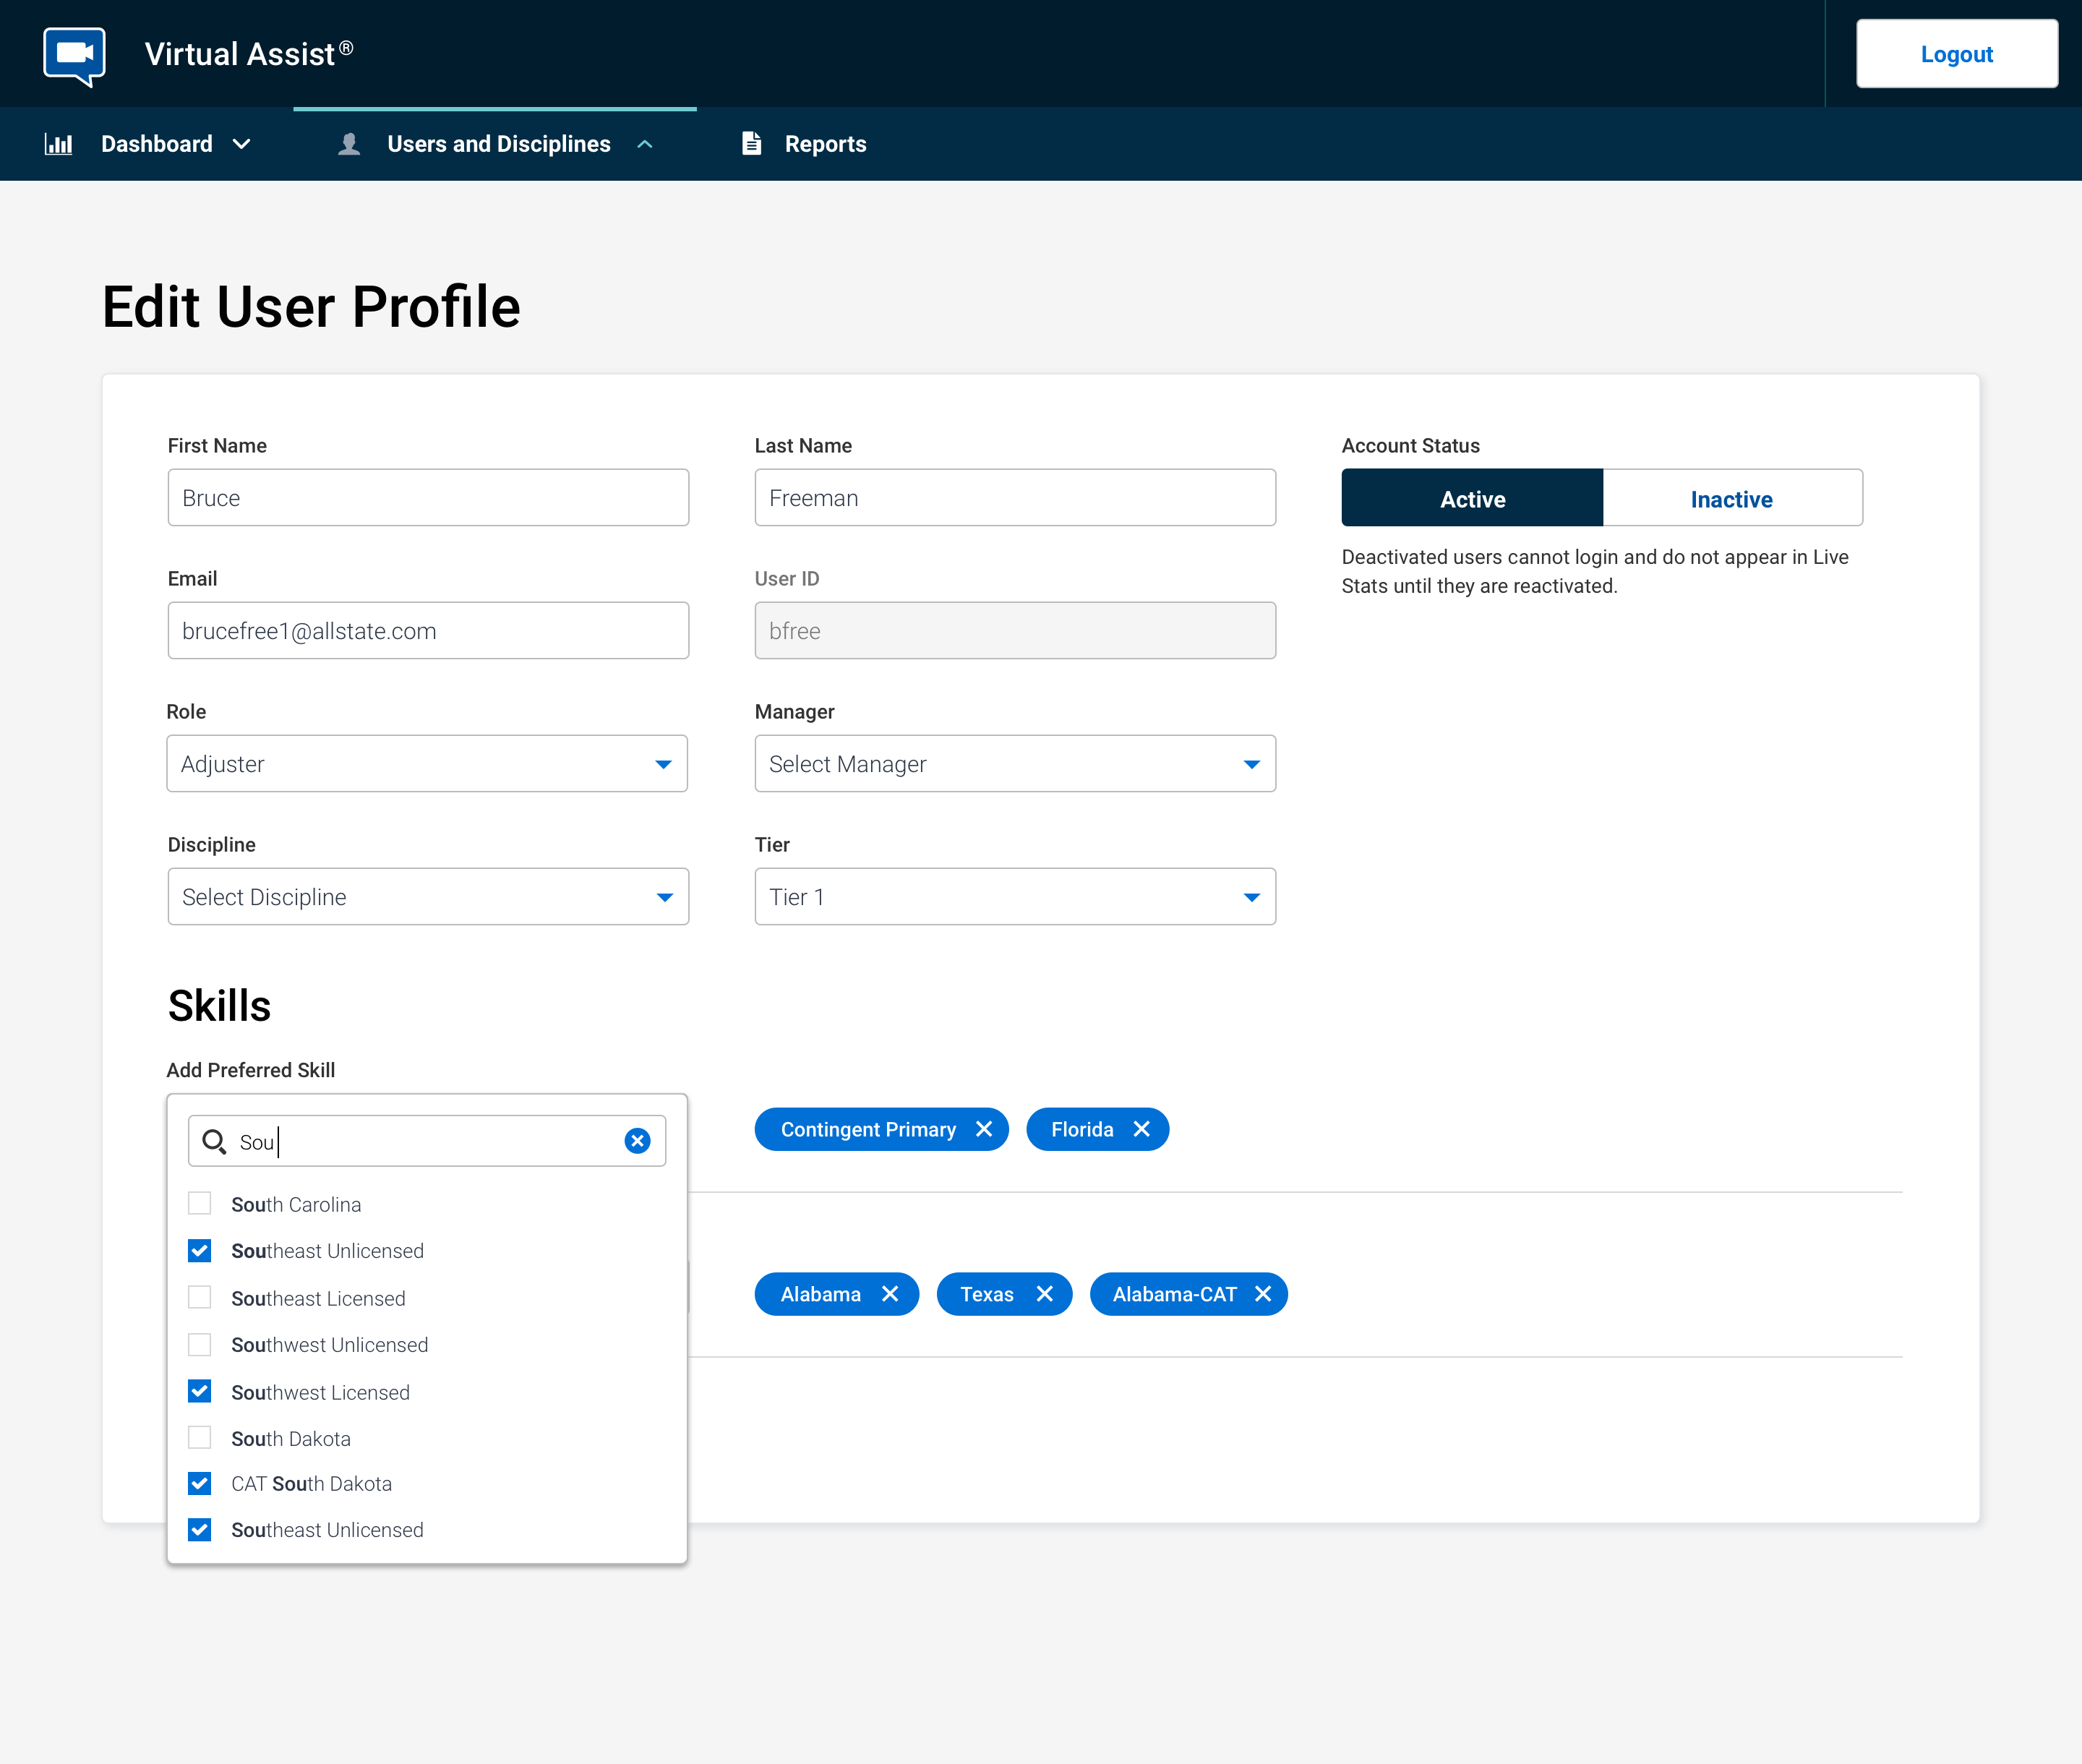The width and height of the screenshot is (2082, 1764).
Task: Enable the Southeast Licensed skill
Action: click(200, 1297)
